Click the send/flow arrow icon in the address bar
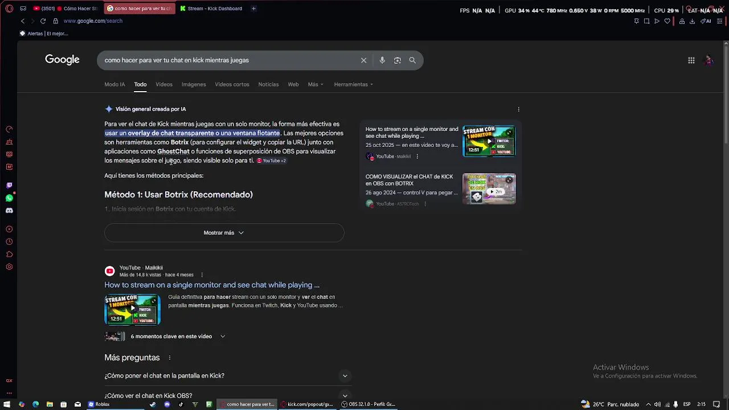Screen dimensions: 729x410 pyautogui.click(x=657, y=21)
